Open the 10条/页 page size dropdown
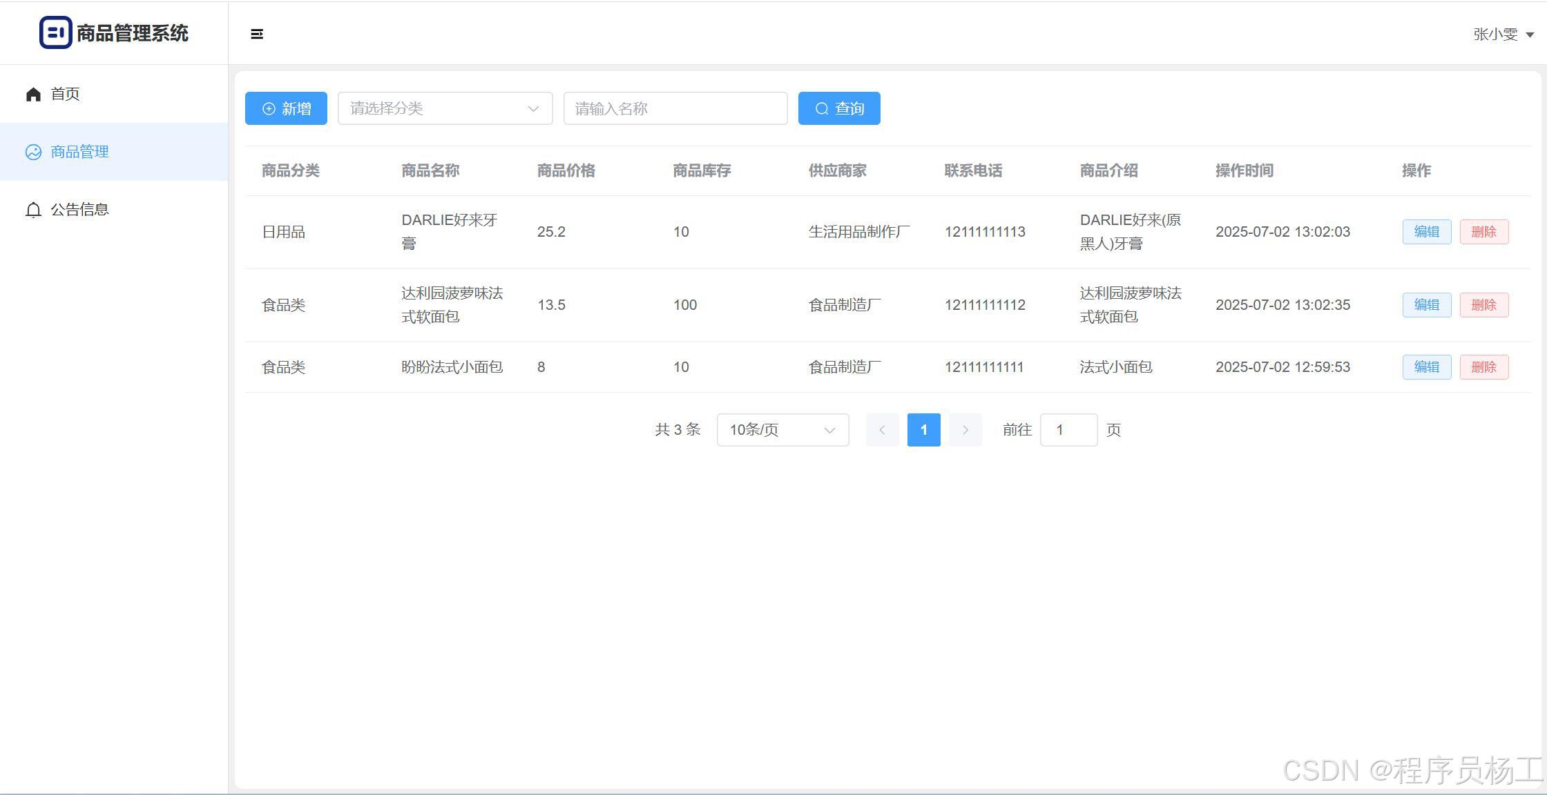Image resolution: width=1547 pixels, height=795 pixels. point(782,430)
